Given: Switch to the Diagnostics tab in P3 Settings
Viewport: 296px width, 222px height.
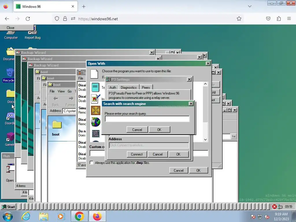Looking at the screenshot, I should 129,87.
